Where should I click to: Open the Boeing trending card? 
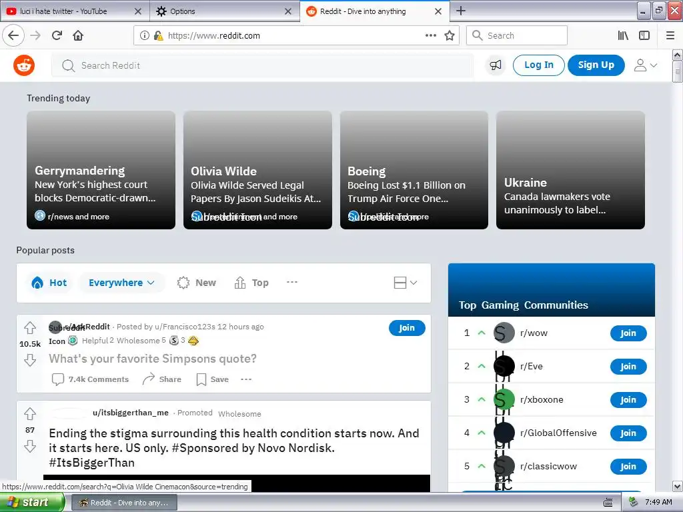pyautogui.click(x=414, y=170)
